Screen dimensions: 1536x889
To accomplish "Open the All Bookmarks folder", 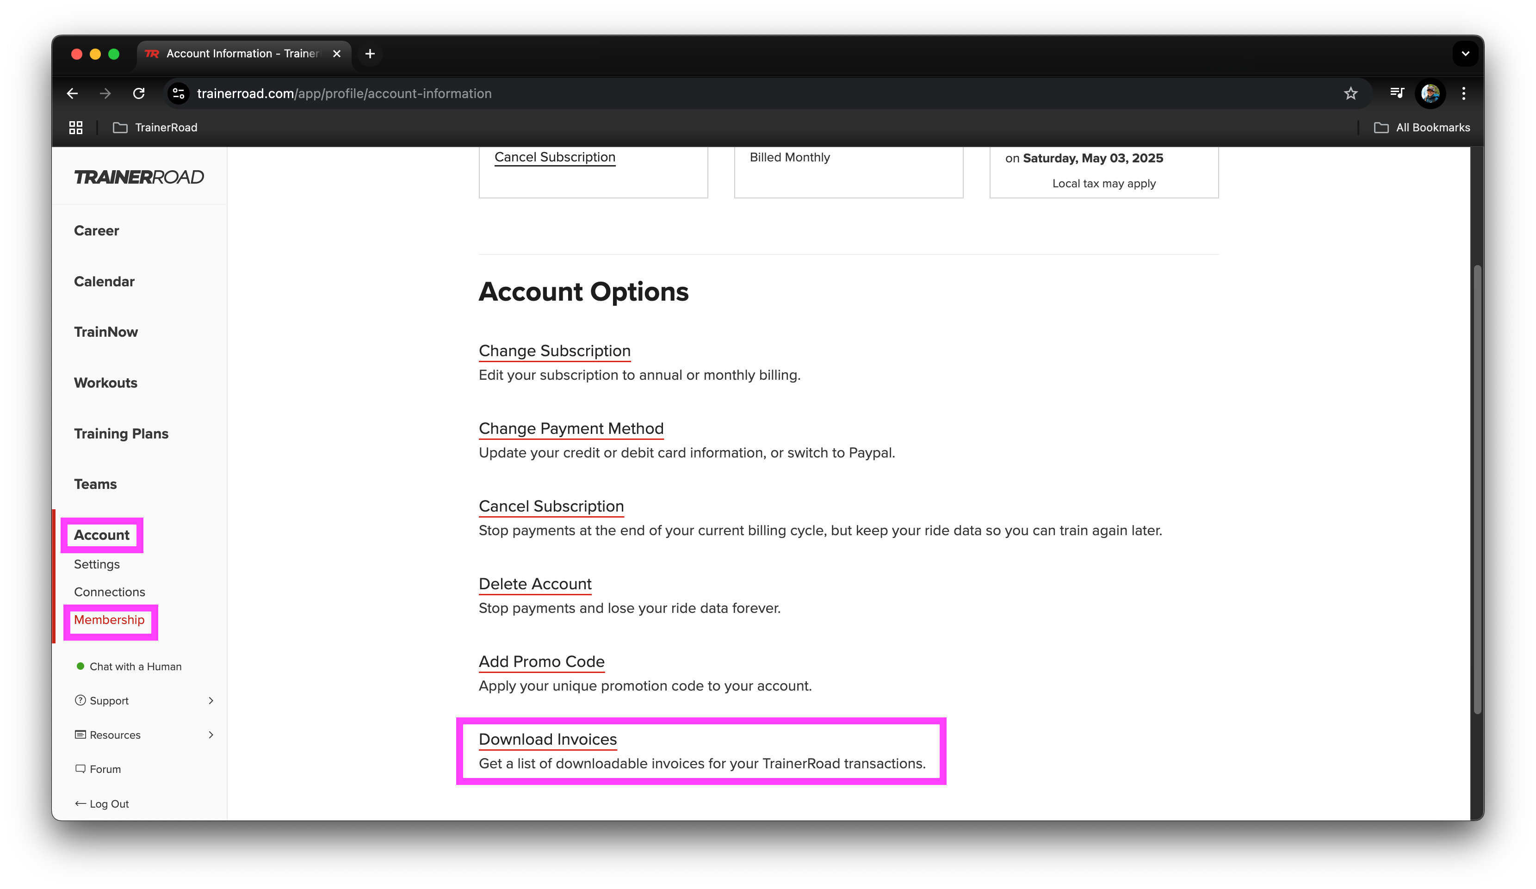I will point(1421,127).
